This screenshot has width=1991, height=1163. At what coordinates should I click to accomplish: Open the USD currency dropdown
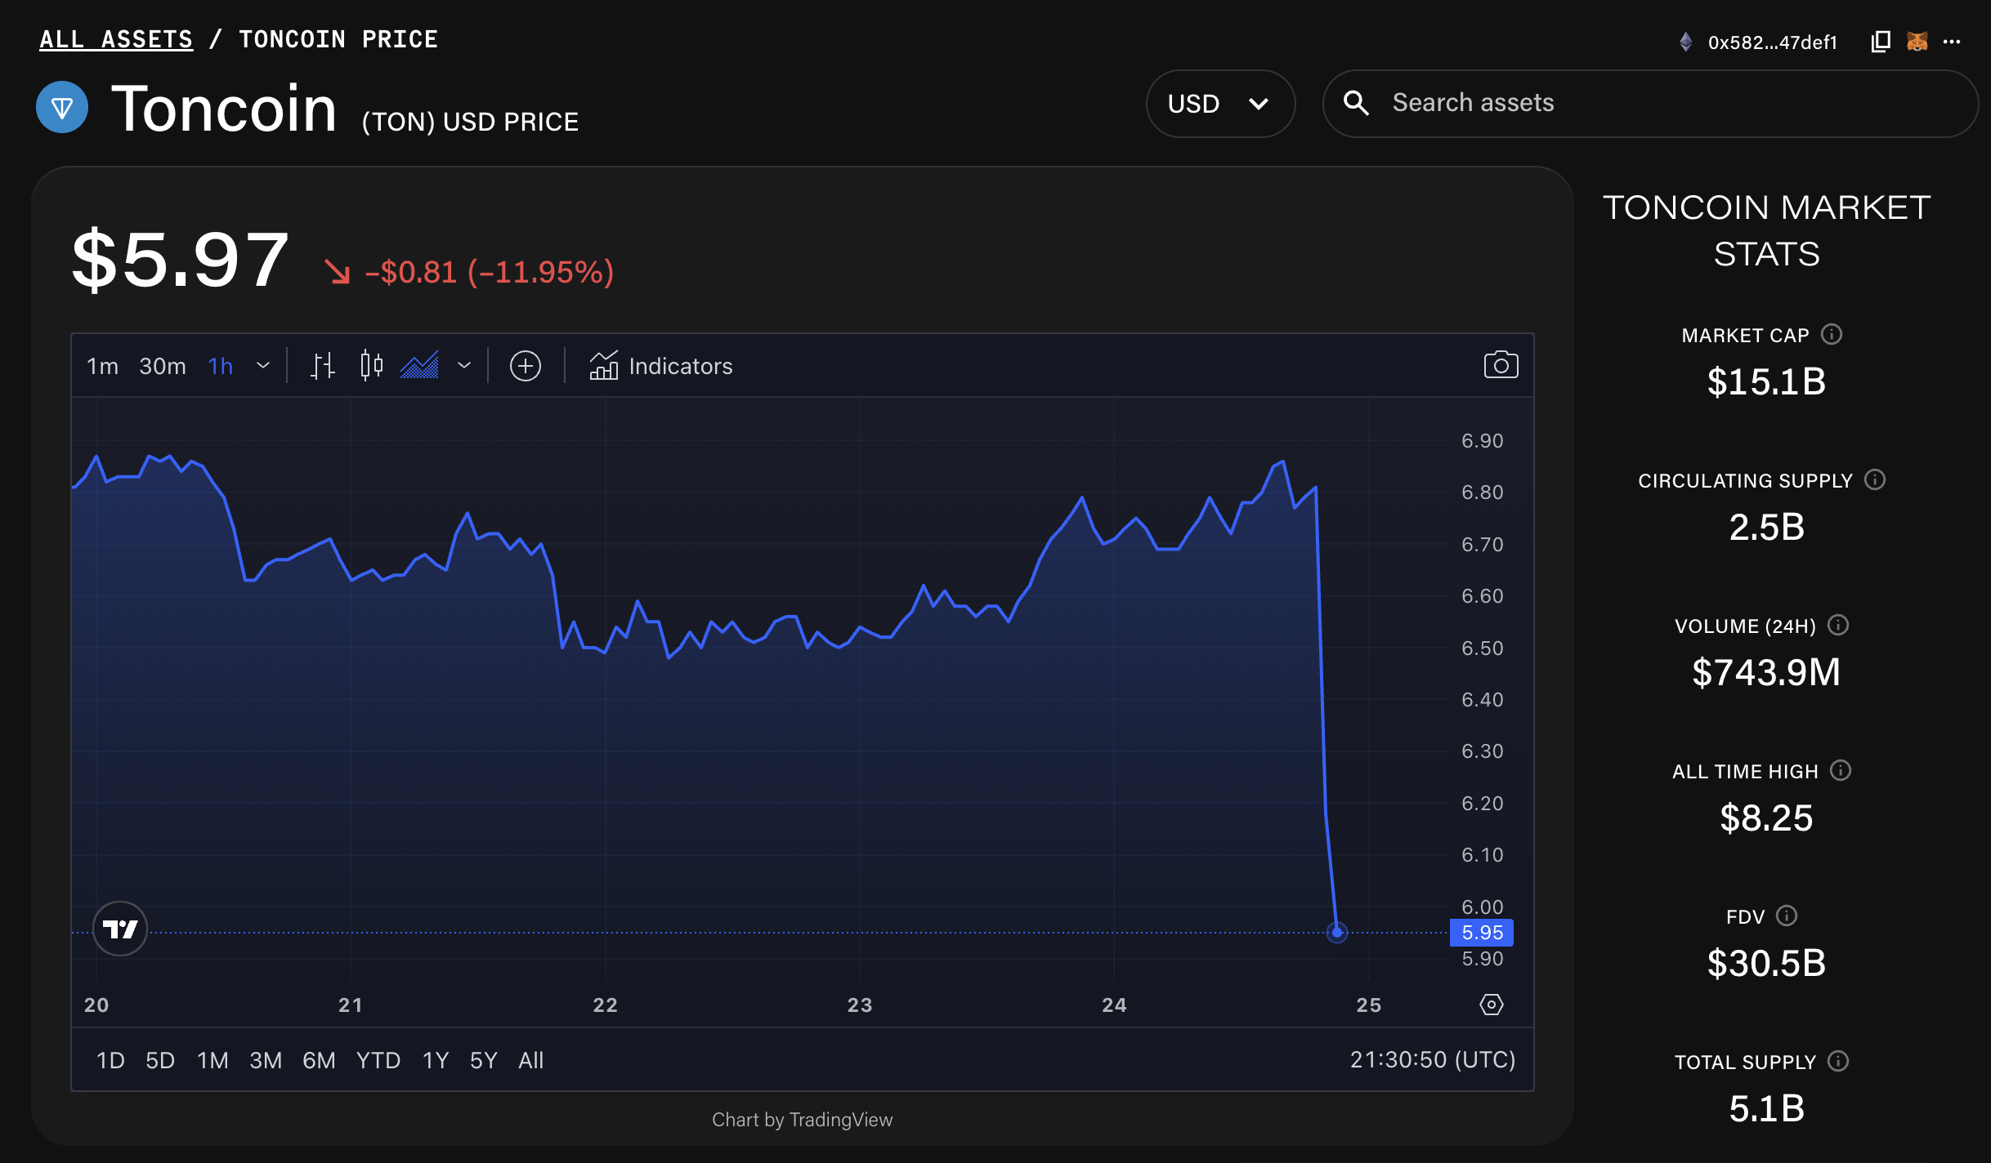click(1220, 103)
